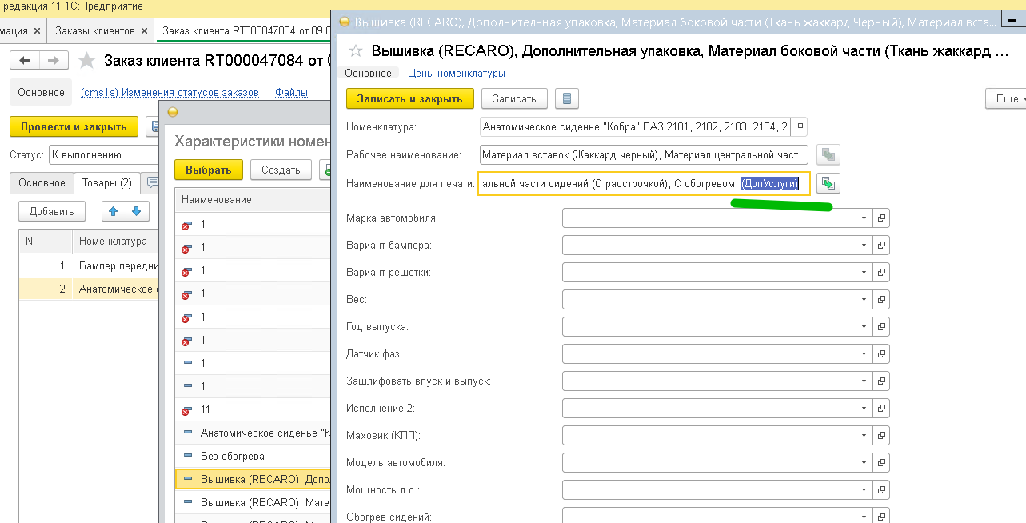
Task: Move row up with blue up arrow
Action: pos(114,211)
